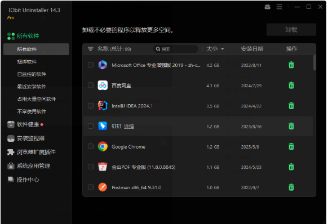Click the red dot beside 软件健康
This screenshot has height=224, width=328.
[42, 124]
